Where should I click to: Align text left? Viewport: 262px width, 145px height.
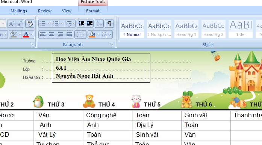43,34
